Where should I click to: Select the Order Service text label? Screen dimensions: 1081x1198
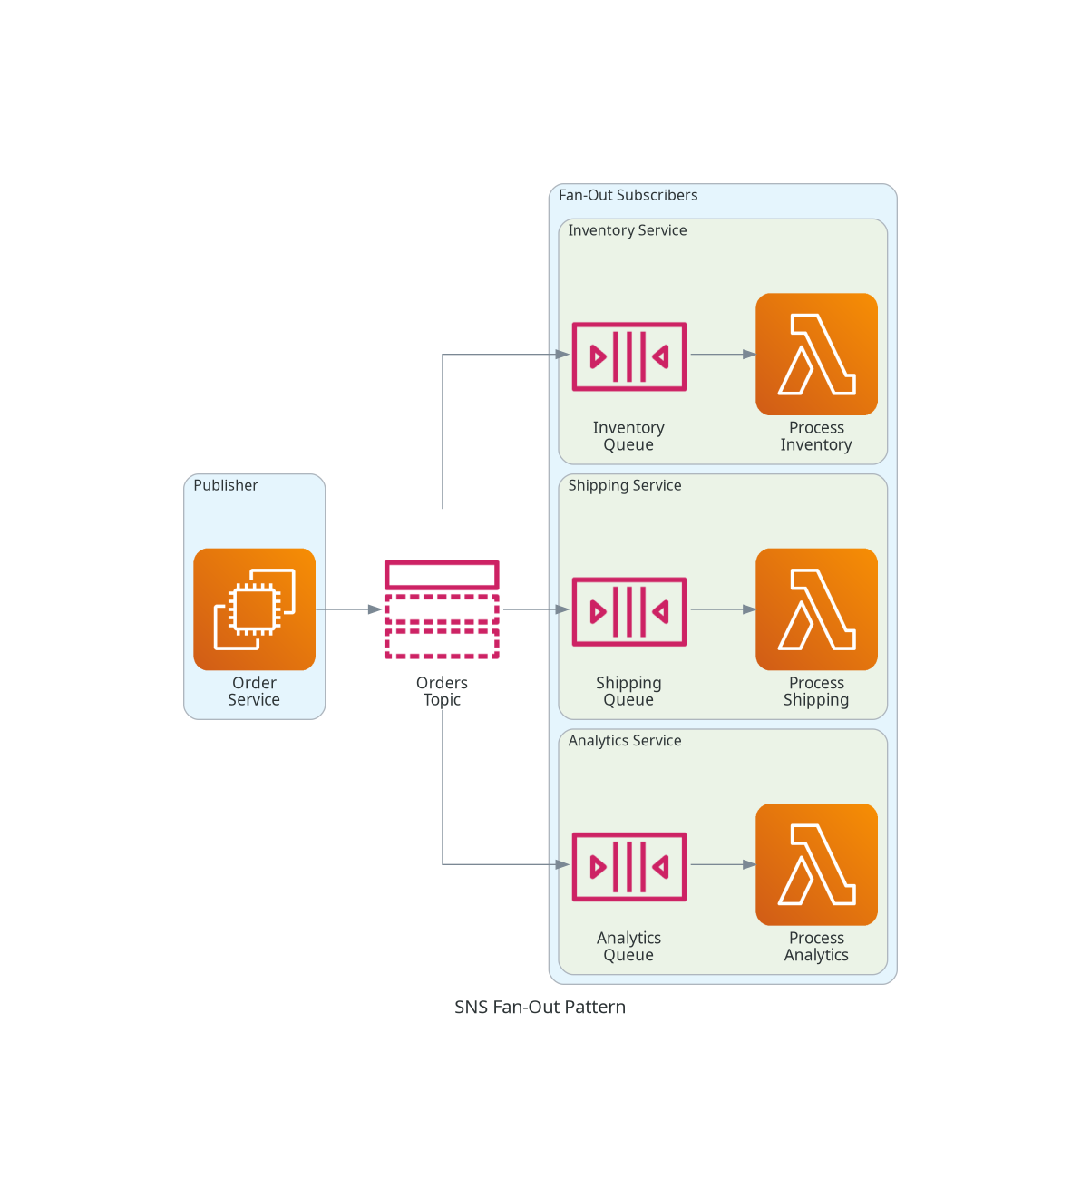[254, 691]
